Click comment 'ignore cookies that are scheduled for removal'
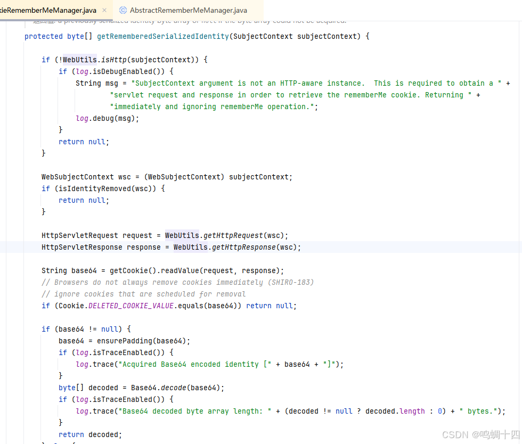The height and width of the screenshot is (444, 522). pyautogui.click(x=143, y=294)
